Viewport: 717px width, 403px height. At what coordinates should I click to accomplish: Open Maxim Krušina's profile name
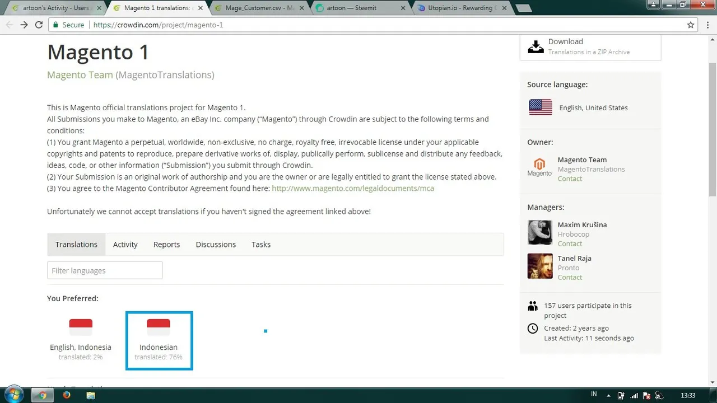582,224
